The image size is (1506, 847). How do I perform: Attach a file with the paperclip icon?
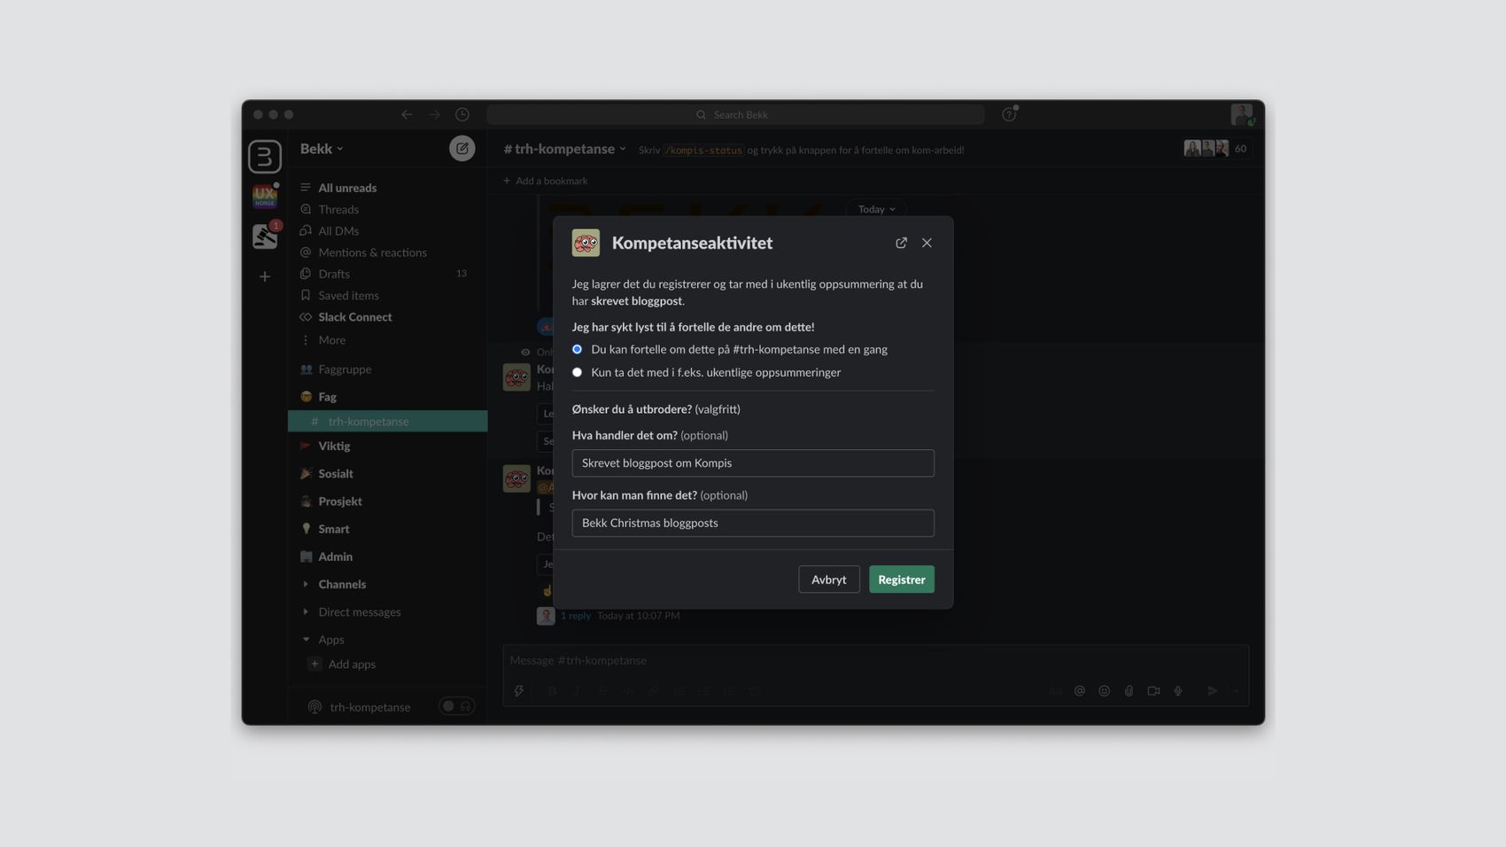point(1129,691)
